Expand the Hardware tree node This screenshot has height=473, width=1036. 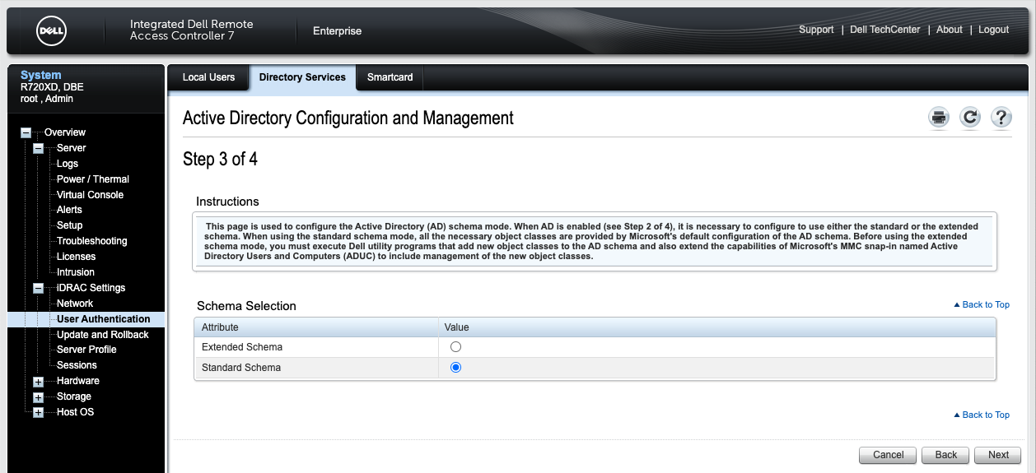pos(38,382)
